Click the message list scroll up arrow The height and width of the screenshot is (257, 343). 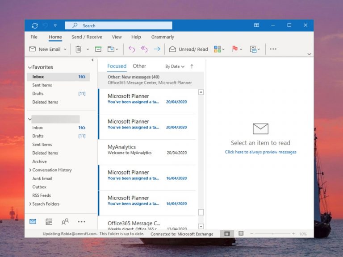click(201, 92)
